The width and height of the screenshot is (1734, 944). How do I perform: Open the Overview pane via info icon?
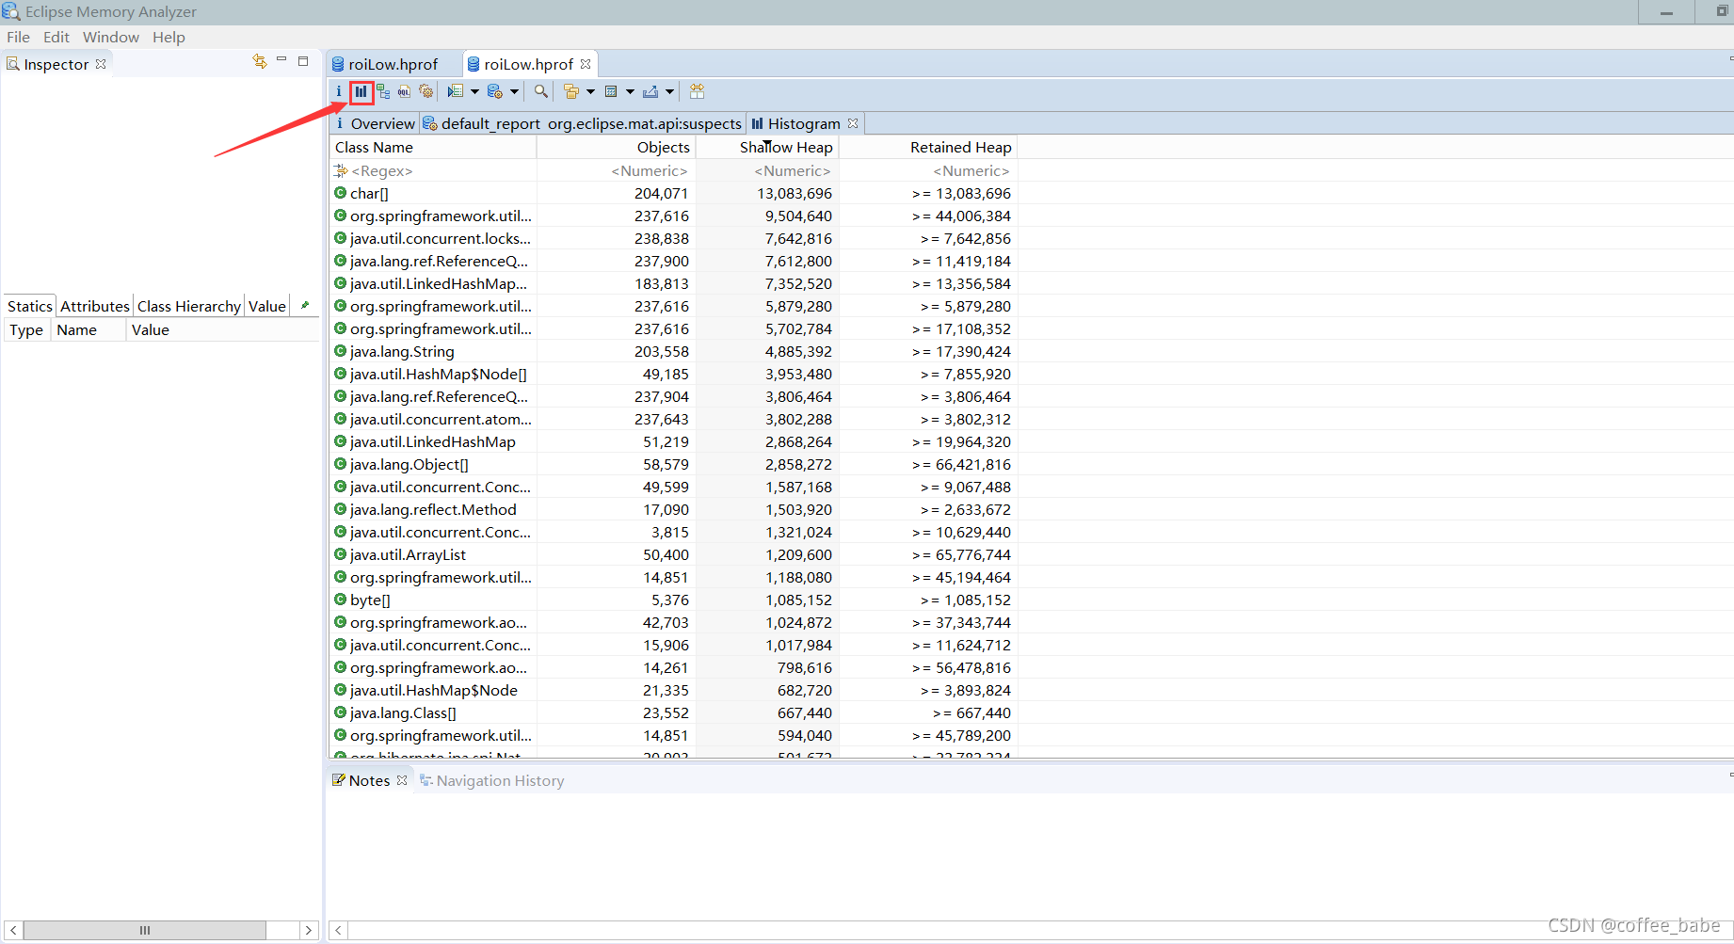click(x=339, y=91)
